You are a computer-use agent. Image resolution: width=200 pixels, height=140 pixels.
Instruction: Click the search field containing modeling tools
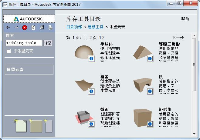click(24, 43)
